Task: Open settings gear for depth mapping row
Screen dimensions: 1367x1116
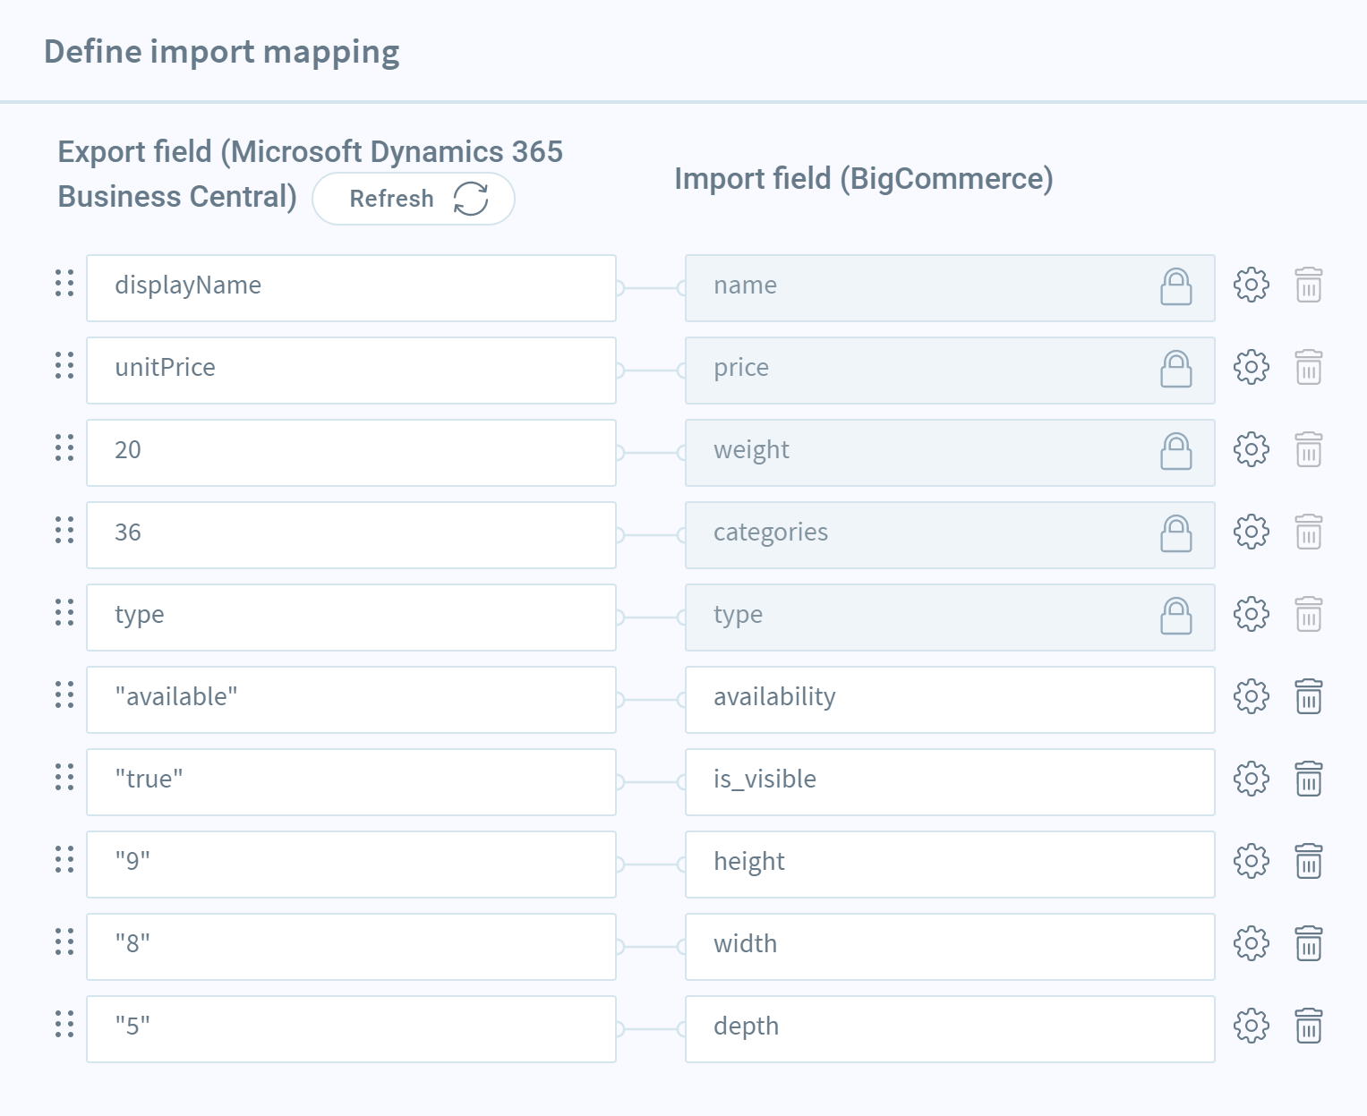Action: coord(1251,1027)
